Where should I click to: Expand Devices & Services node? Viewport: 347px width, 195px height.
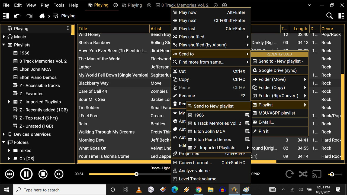[x=4, y=134]
